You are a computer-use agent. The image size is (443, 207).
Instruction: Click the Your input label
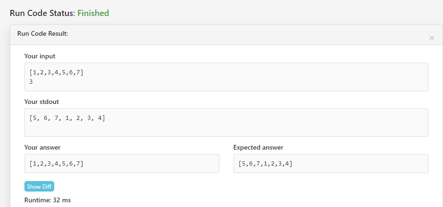(40, 56)
